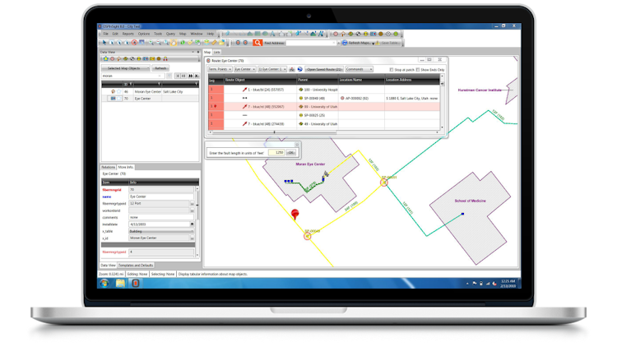
Task: Click the name field showing Eye Center
Action: [x=161, y=197]
